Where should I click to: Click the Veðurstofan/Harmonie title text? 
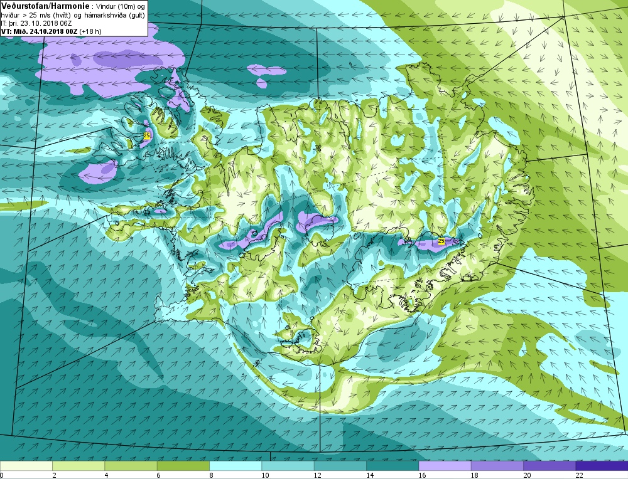pyautogui.click(x=45, y=6)
